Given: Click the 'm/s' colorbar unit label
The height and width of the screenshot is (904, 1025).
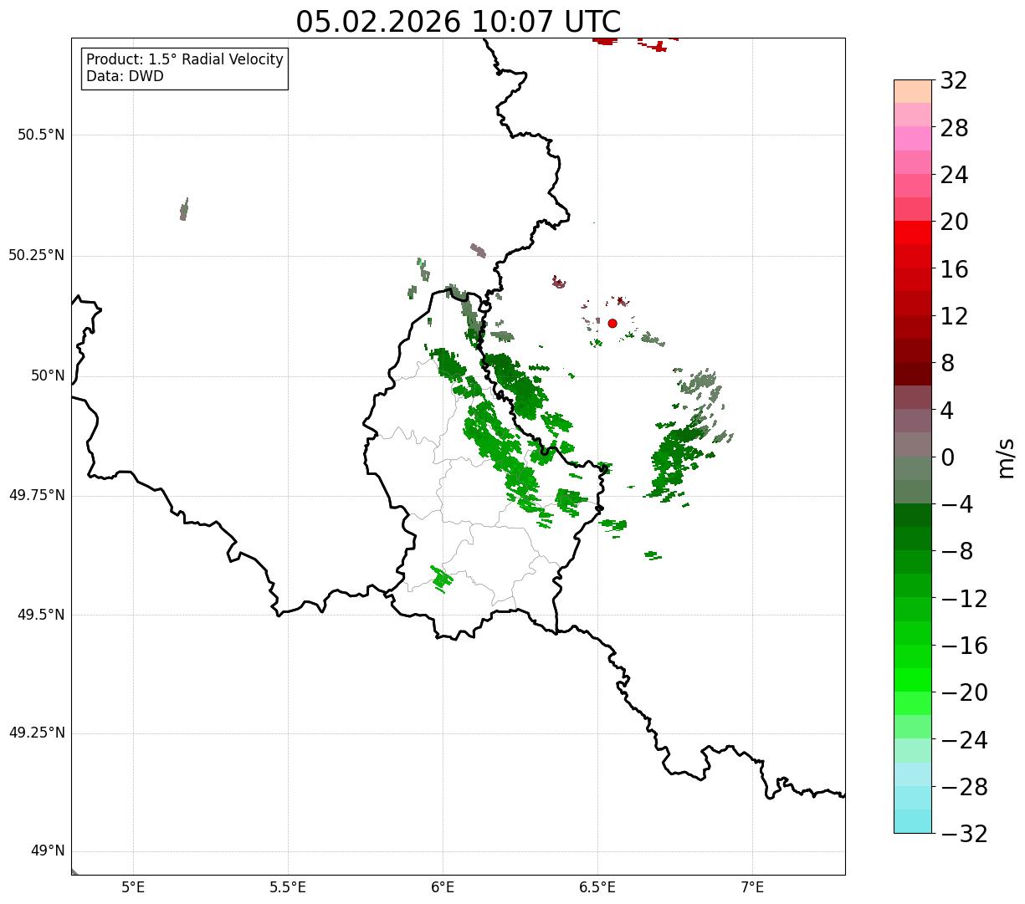Looking at the screenshot, I should coord(1007,457).
